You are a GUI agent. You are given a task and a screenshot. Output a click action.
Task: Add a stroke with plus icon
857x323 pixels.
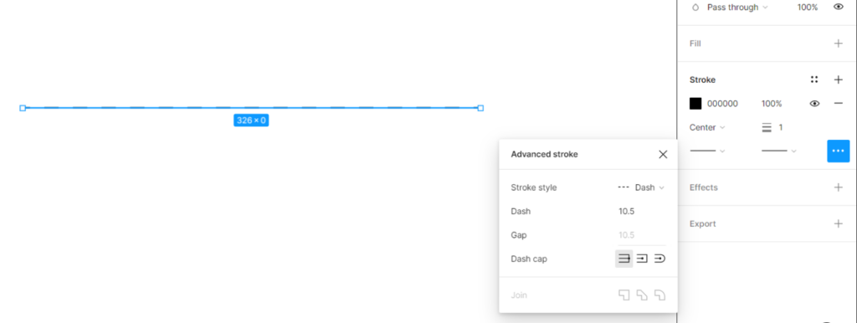[838, 79]
